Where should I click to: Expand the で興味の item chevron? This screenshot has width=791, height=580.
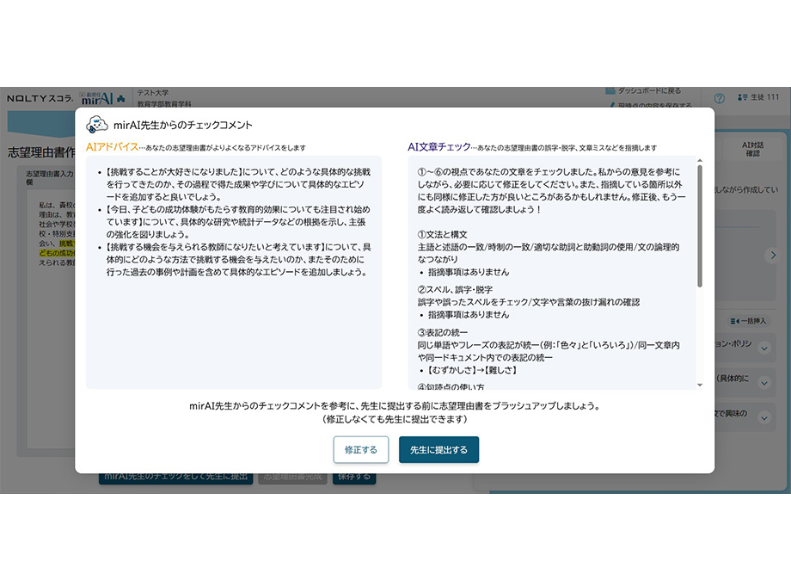763,420
